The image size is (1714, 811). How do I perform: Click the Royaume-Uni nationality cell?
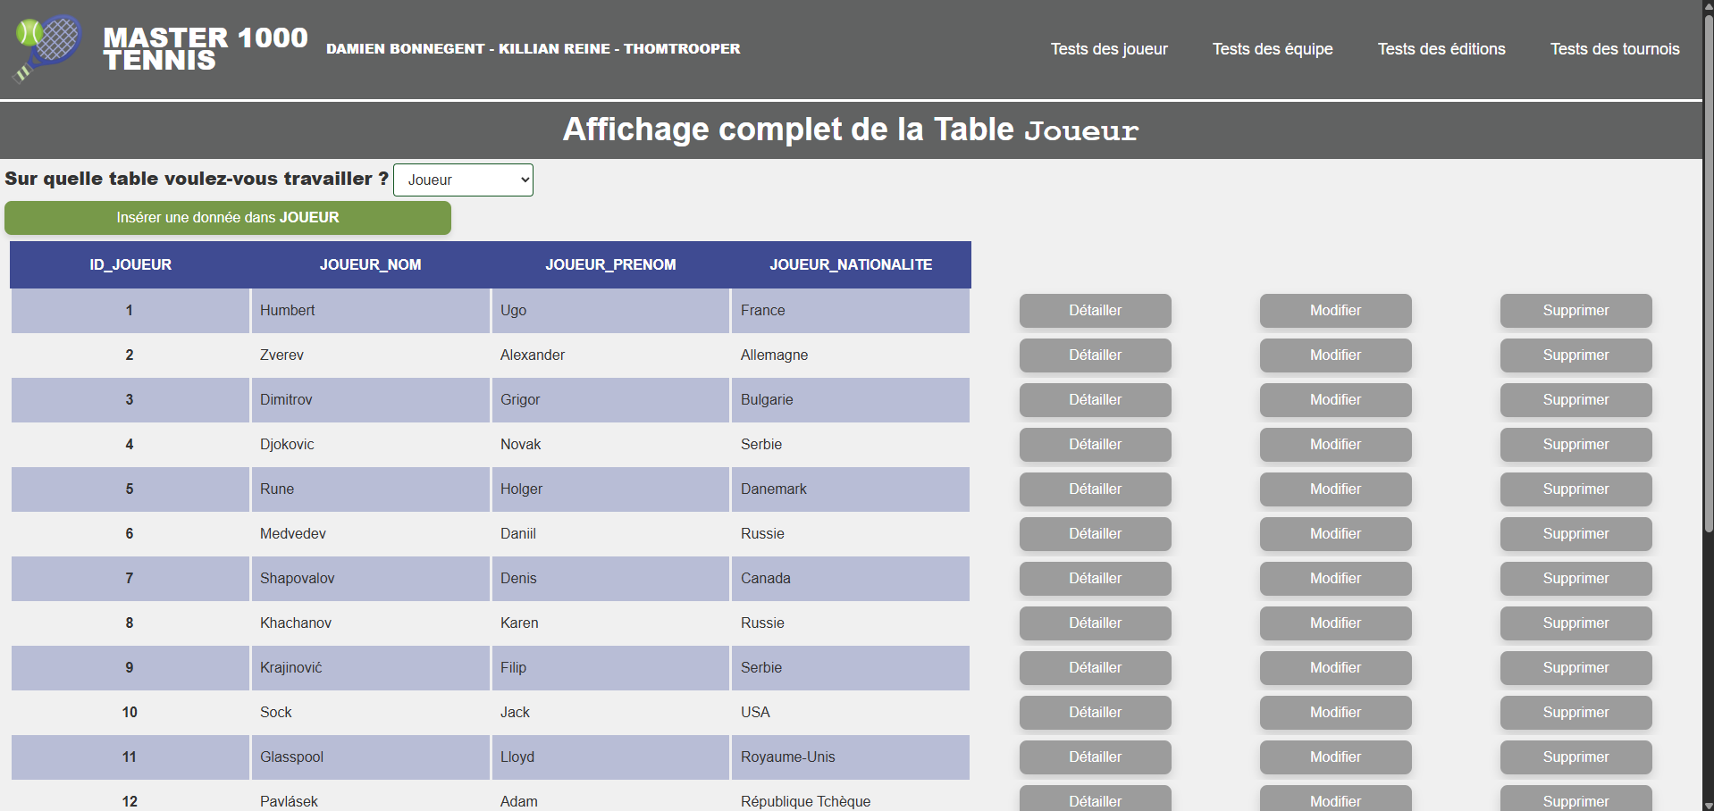pyautogui.click(x=851, y=757)
